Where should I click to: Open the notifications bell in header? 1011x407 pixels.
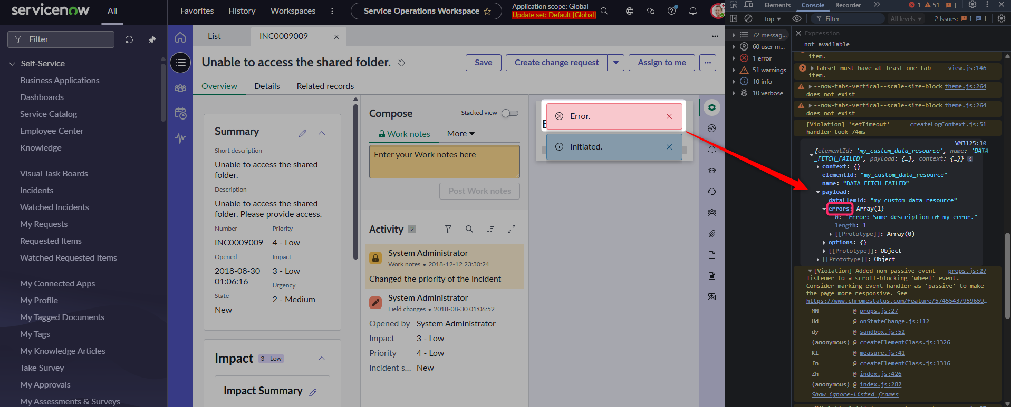point(693,11)
